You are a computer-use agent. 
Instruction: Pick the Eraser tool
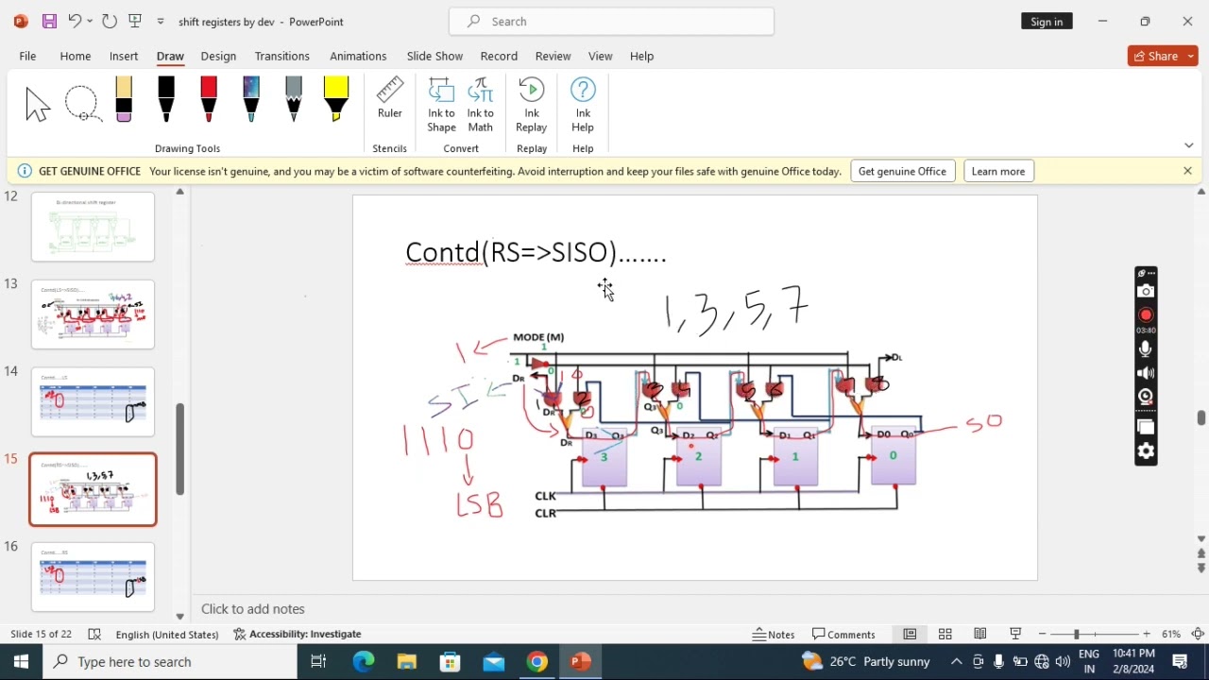(124, 99)
